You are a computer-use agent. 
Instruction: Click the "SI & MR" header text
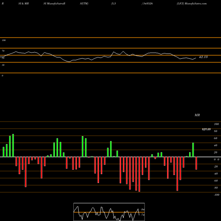(23, 4)
